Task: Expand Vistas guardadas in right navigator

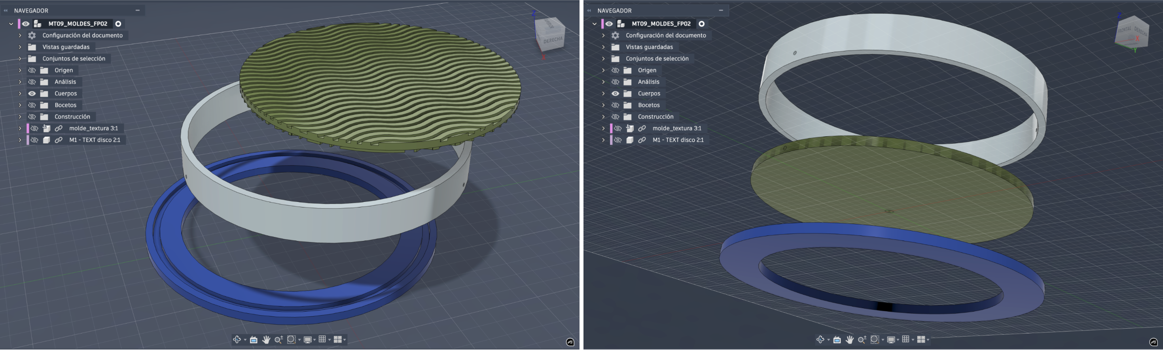Action: pyautogui.click(x=603, y=47)
